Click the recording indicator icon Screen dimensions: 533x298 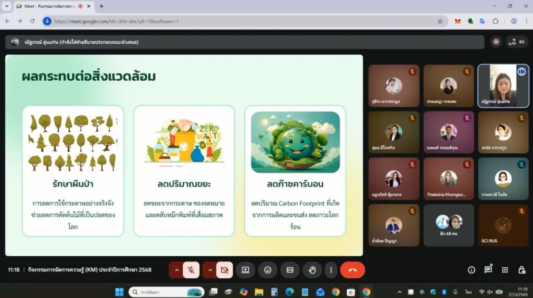pyautogui.click(x=496, y=42)
